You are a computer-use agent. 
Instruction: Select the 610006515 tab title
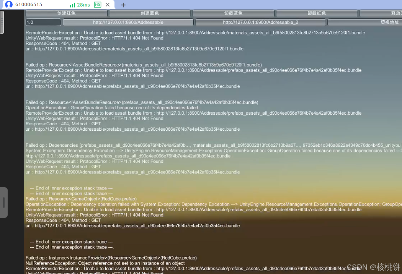tap(29, 5)
